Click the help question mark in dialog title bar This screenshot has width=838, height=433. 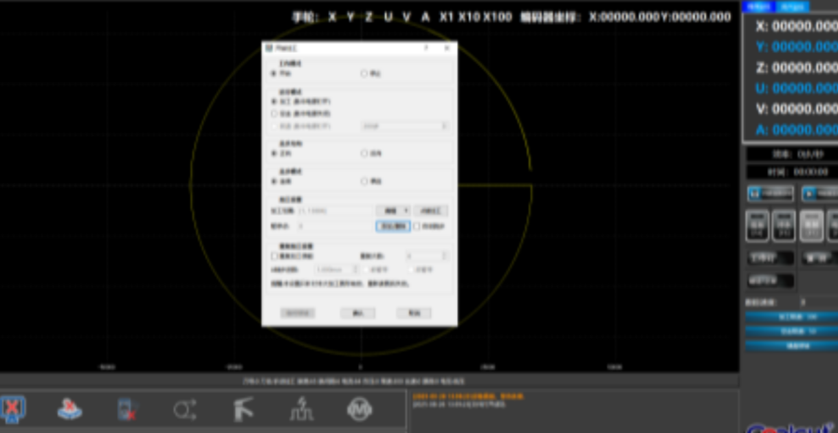426,49
